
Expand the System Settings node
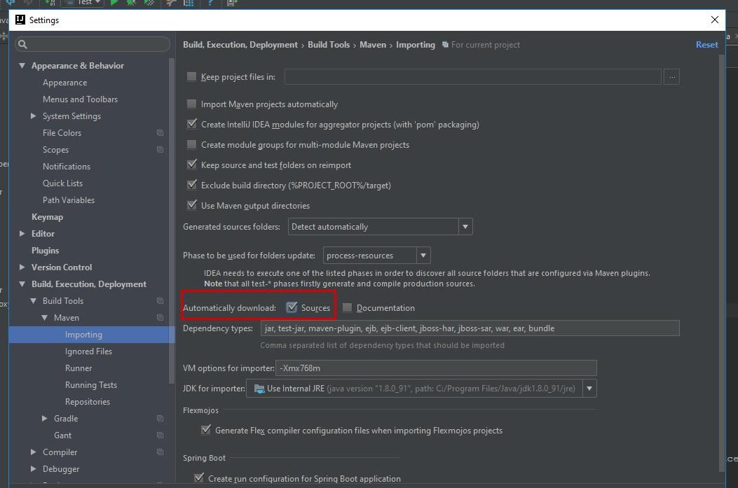point(34,116)
